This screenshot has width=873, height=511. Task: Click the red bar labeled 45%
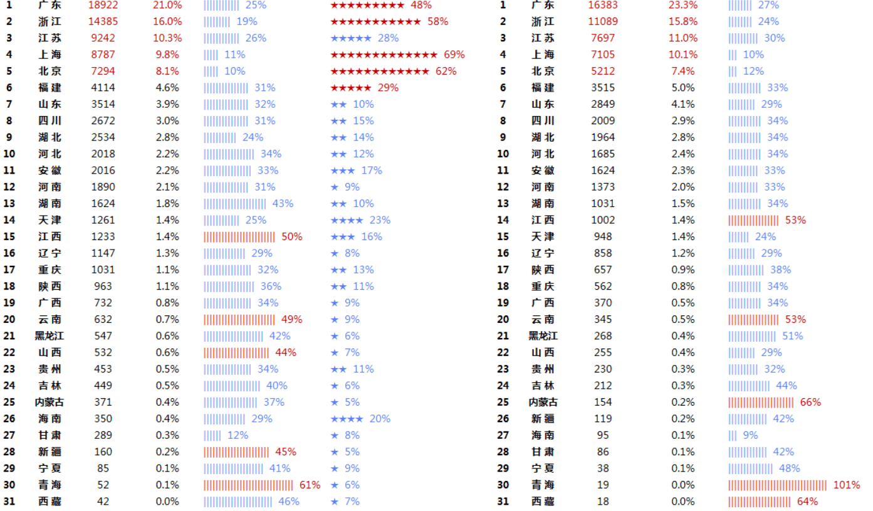click(x=236, y=451)
